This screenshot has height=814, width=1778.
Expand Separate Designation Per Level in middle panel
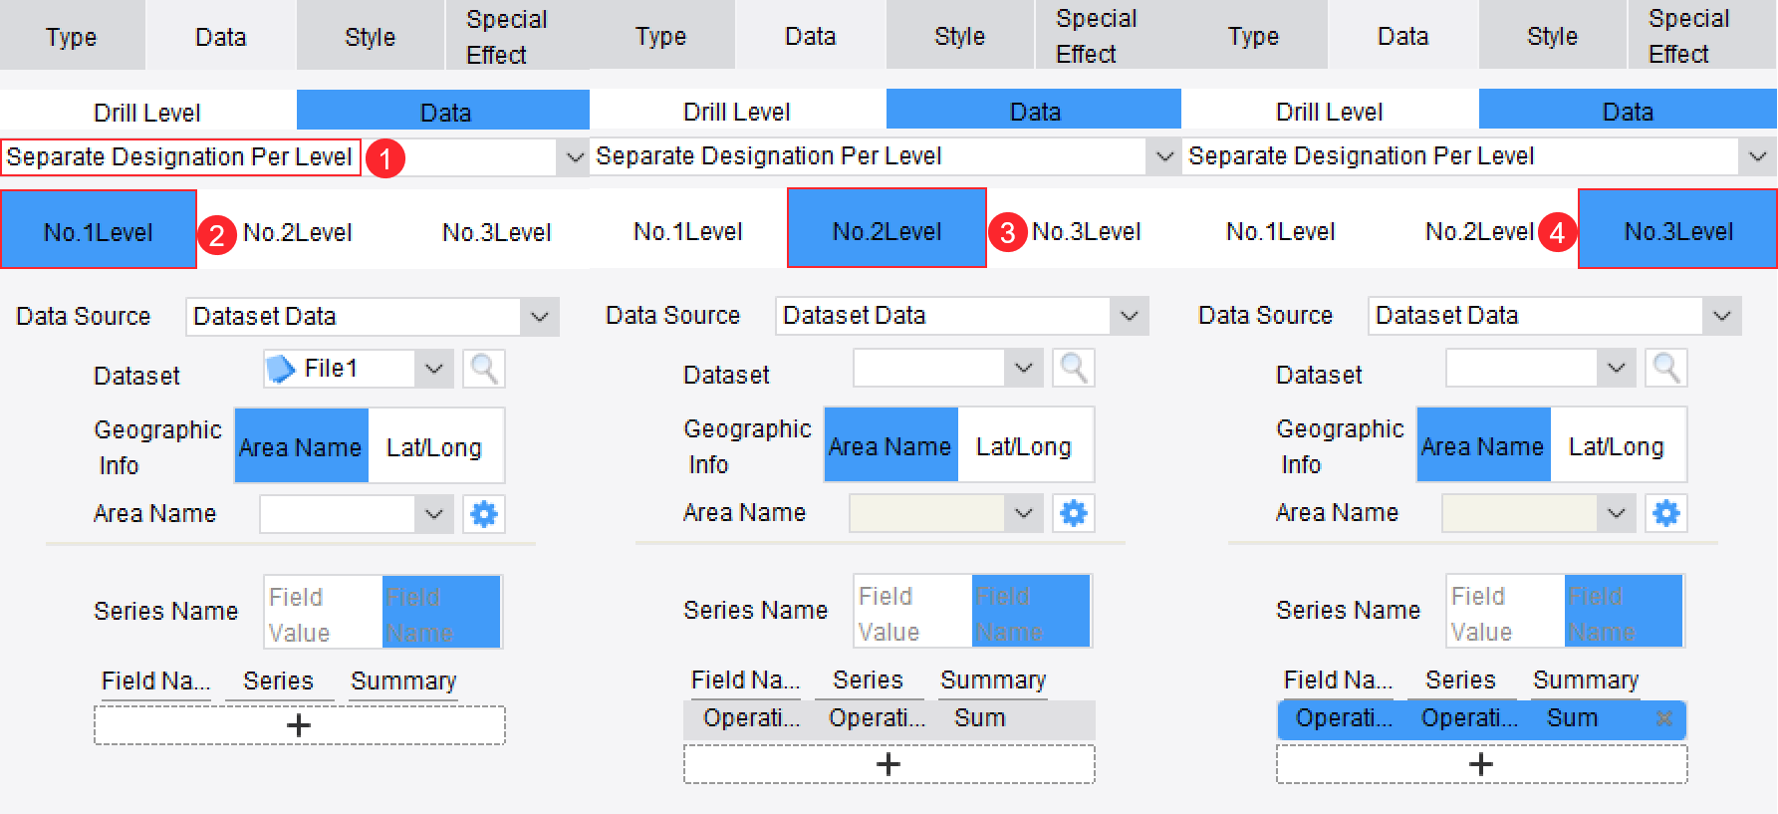[1164, 156]
